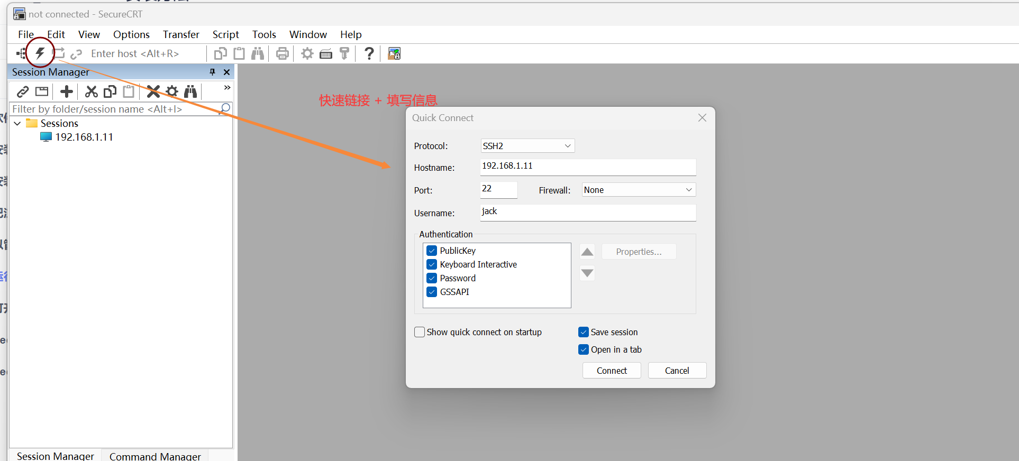Click Public-Key Assistant toolbar icon
Screen dimensions: 1019x461
(344, 53)
